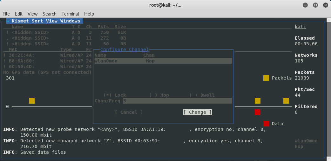Click the red Data legend swatch

point(266,124)
